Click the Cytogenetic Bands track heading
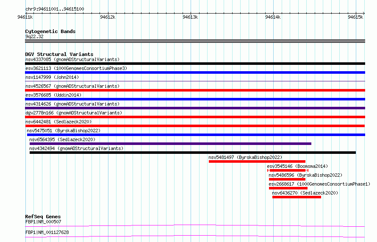 pyautogui.click(x=50, y=31)
